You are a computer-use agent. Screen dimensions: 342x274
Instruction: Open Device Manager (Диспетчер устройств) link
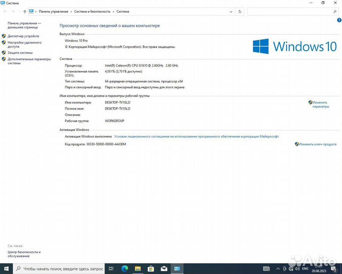tap(23, 36)
